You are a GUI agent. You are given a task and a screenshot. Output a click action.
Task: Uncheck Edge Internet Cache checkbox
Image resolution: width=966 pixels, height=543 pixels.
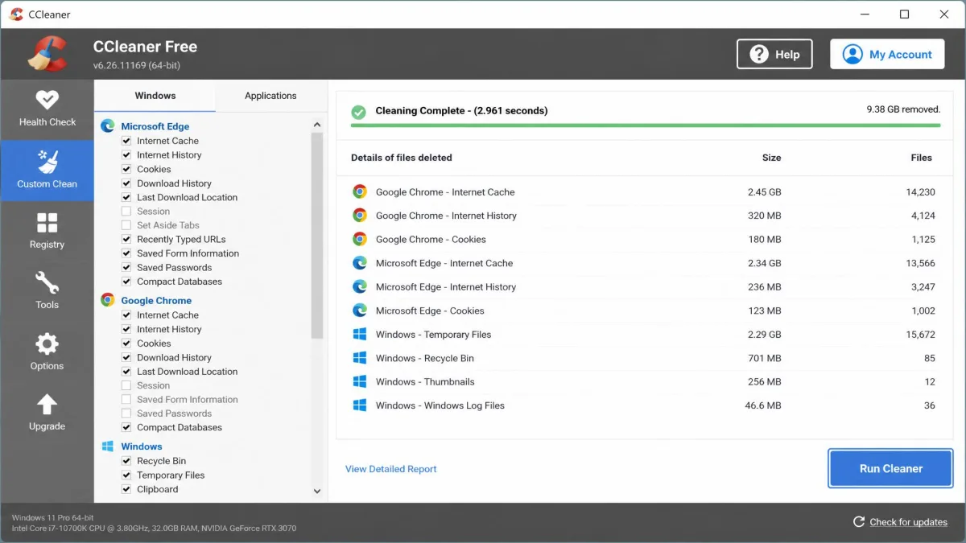[x=126, y=141]
